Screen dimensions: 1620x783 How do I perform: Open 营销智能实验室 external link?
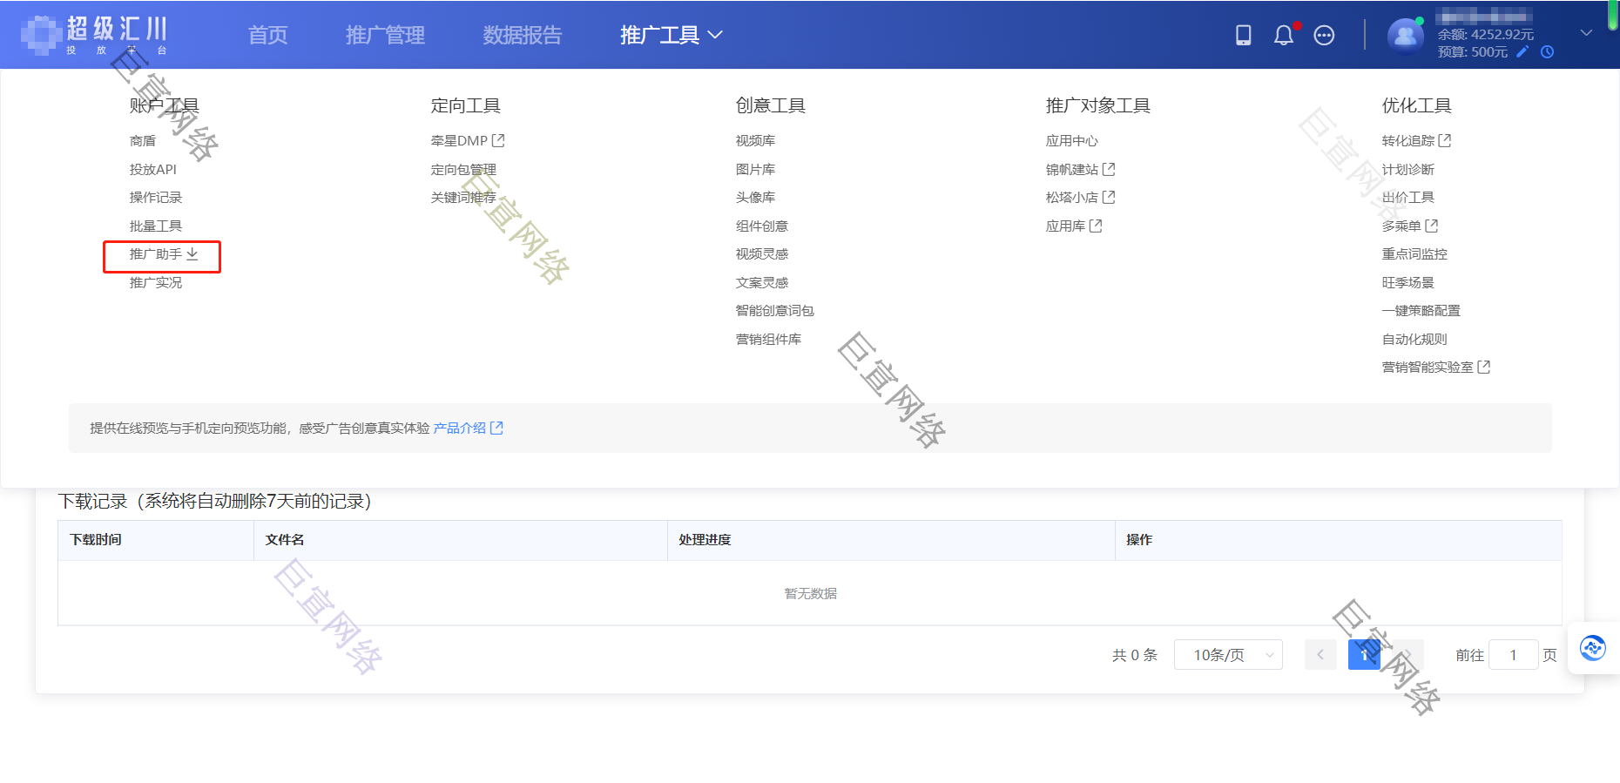coord(1436,367)
